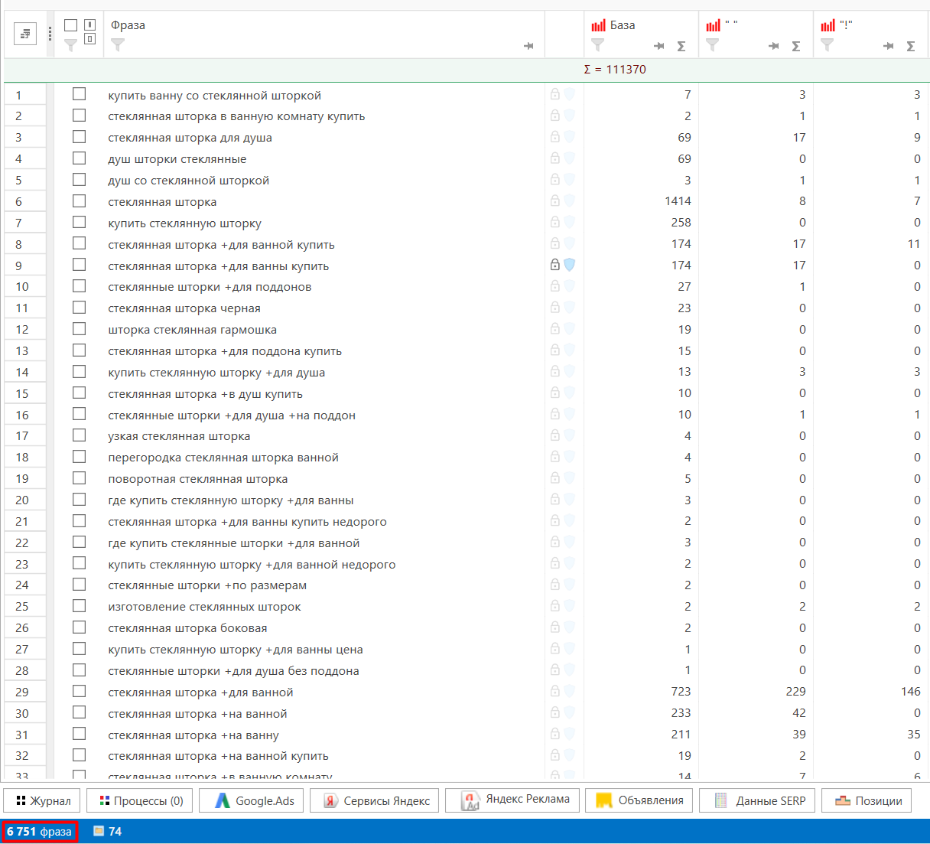930x844 pixels.
Task: Click the lock icon on row 9
Action: pyautogui.click(x=555, y=265)
